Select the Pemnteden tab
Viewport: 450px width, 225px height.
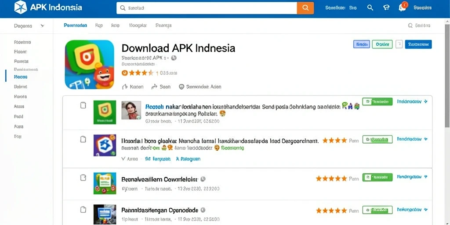pos(75,25)
